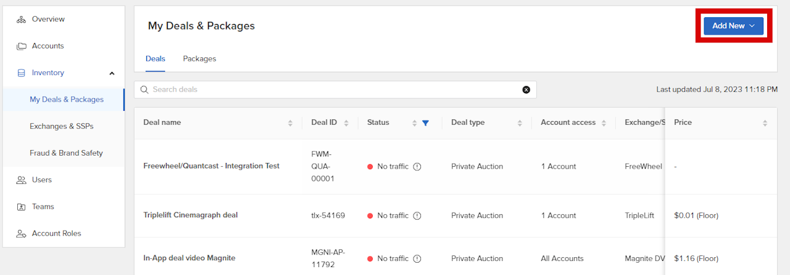790x275 pixels.
Task: Click the blue Status filter icon
Action: tap(425, 123)
